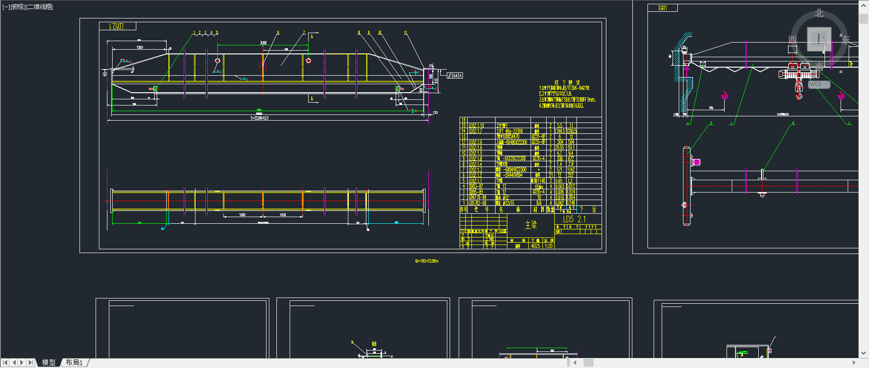Switch to the 模型 model tab
Image resolution: width=869 pixels, height=368 pixels.
(x=48, y=362)
